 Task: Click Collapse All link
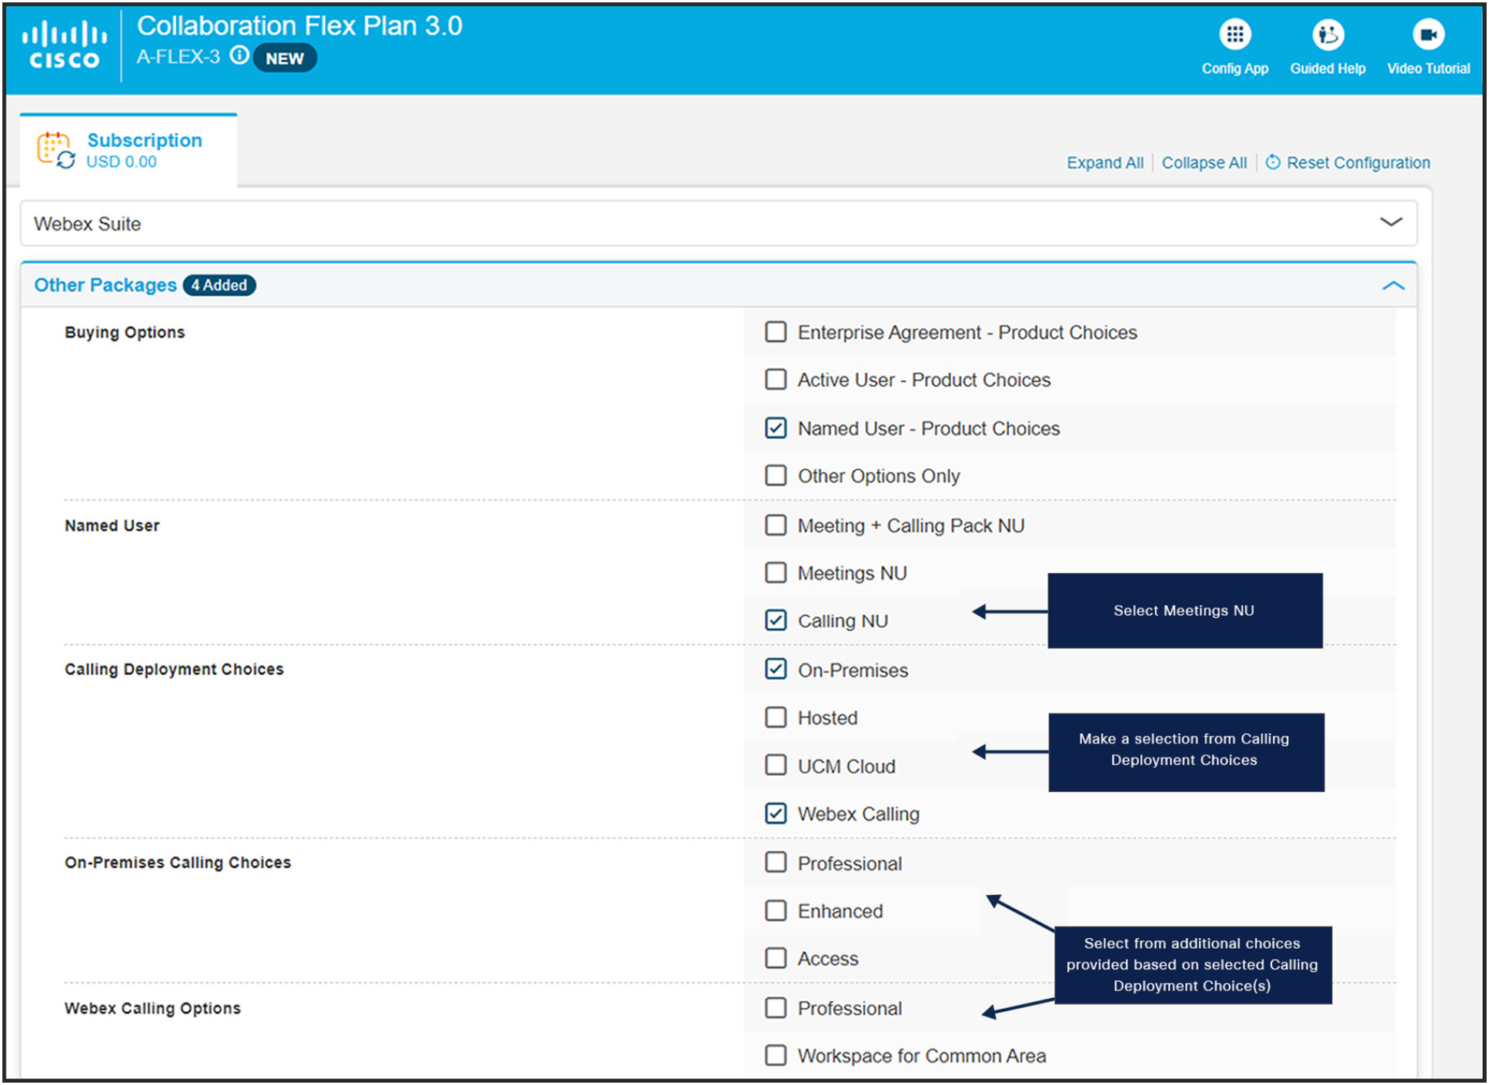(x=1204, y=163)
